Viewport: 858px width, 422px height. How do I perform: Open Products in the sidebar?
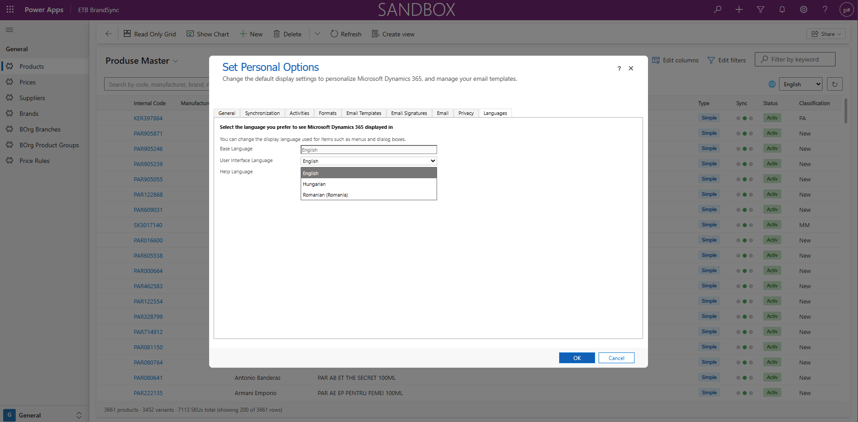[x=45, y=66]
